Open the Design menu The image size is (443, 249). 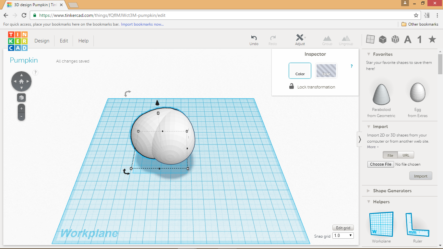pos(42,41)
